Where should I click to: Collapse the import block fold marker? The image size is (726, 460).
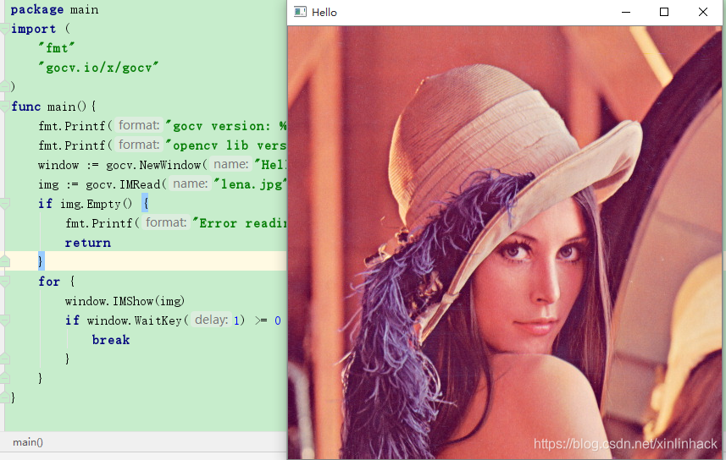point(4,29)
